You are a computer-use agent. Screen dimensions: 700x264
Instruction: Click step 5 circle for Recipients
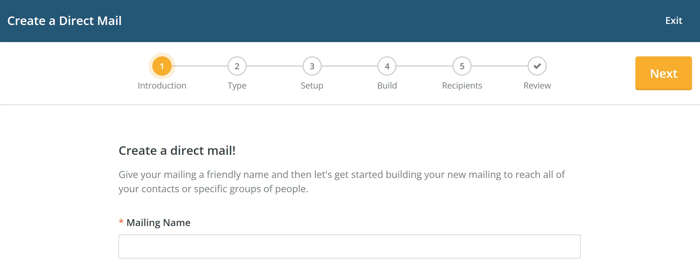462,66
